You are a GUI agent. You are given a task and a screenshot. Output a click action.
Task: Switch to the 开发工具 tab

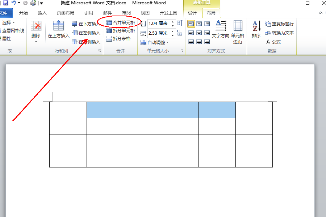168,13
